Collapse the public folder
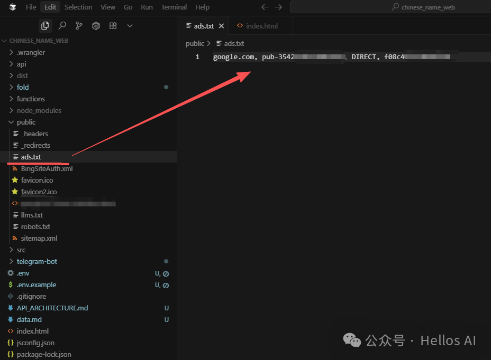 [26, 122]
